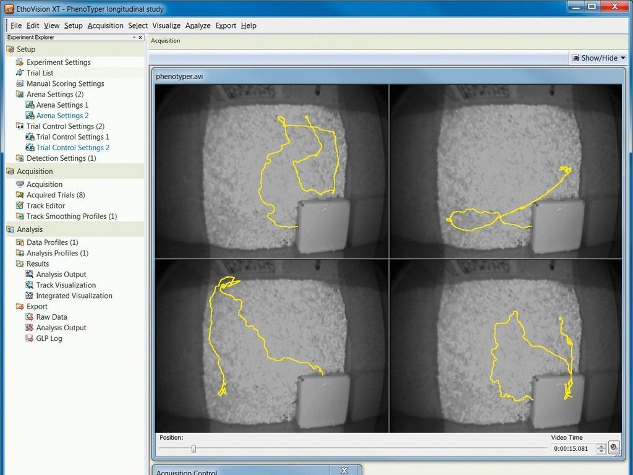
Task: Click the Export folder icon
Action: pos(19,307)
